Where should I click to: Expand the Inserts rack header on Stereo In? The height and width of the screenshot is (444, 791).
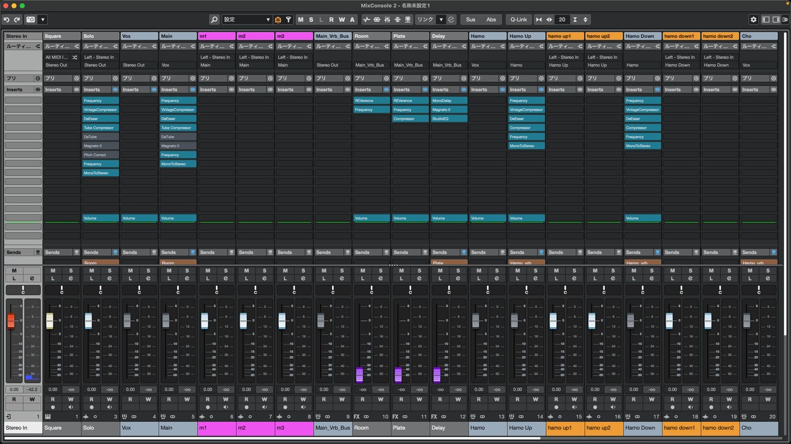(x=23, y=90)
